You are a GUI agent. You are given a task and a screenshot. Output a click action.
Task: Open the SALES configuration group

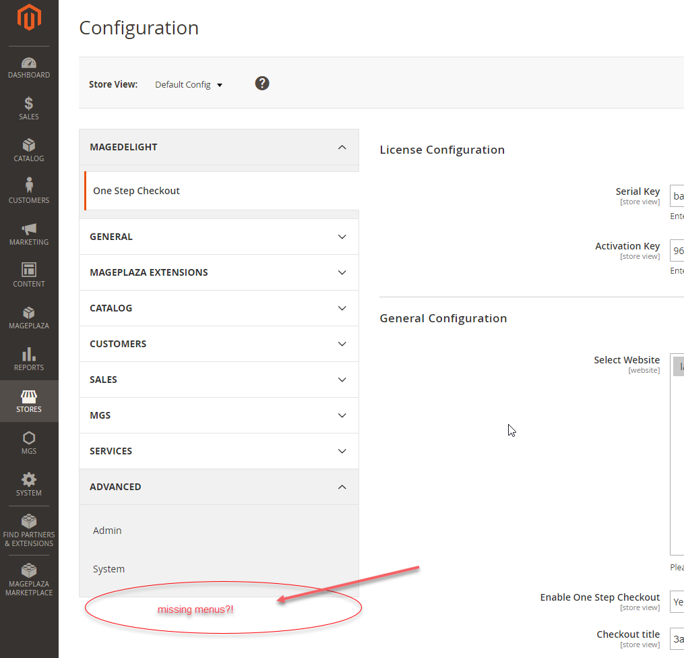[x=219, y=379]
